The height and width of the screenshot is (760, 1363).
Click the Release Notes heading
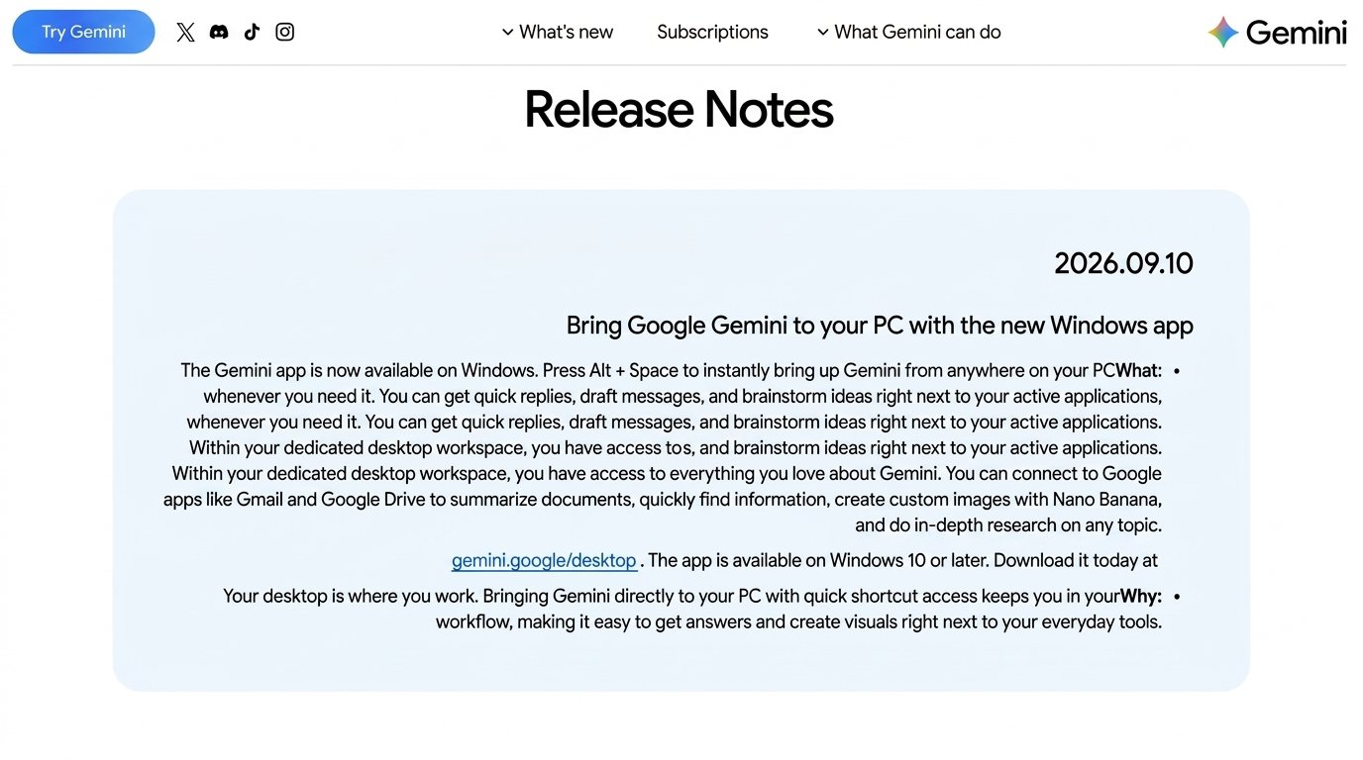[679, 109]
